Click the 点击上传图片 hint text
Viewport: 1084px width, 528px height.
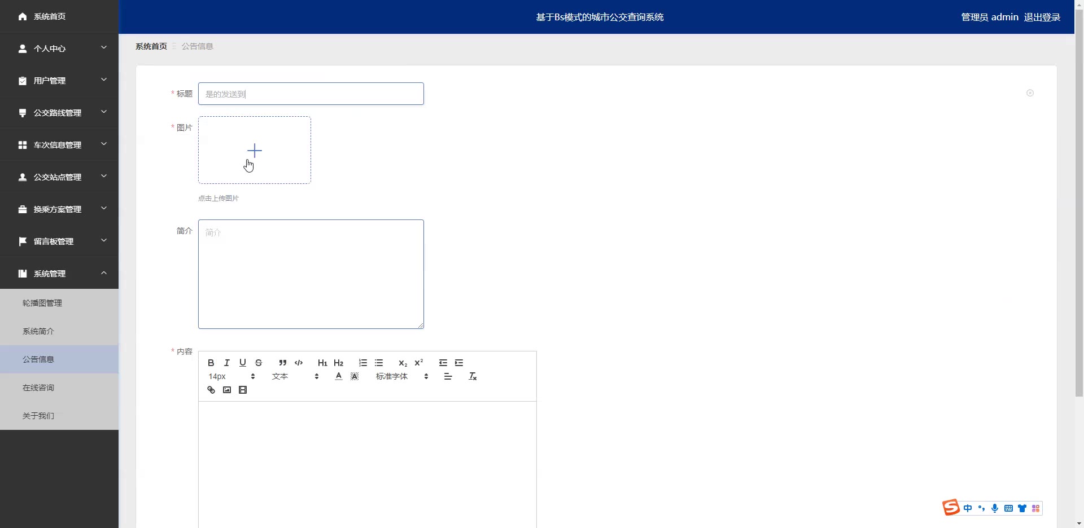click(x=218, y=199)
